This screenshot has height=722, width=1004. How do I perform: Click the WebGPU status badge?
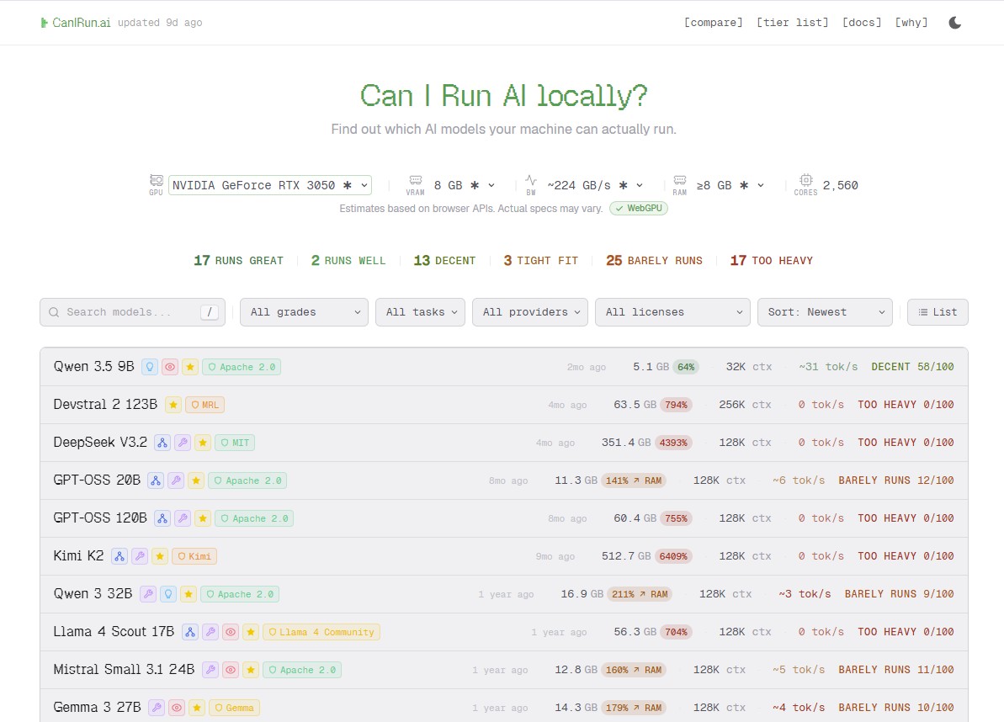(638, 208)
